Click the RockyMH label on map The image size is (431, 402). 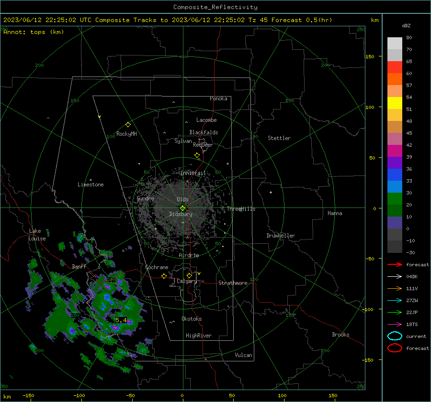[126, 134]
